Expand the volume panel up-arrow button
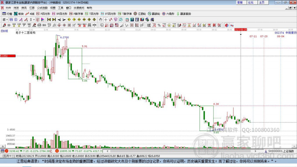This screenshot has width=297, height=167. click(x=3, y=146)
